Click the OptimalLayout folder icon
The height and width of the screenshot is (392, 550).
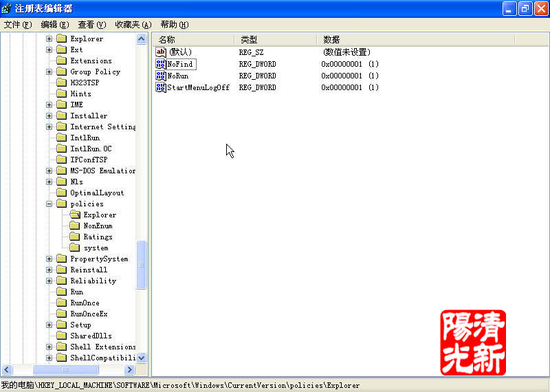[x=61, y=193]
